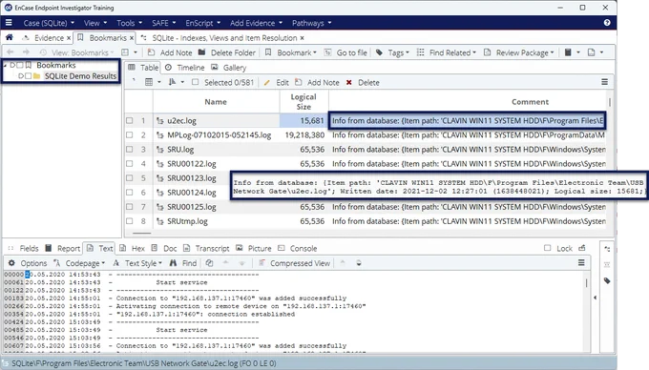Select SQLite Demo Results folder

click(x=80, y=76)
